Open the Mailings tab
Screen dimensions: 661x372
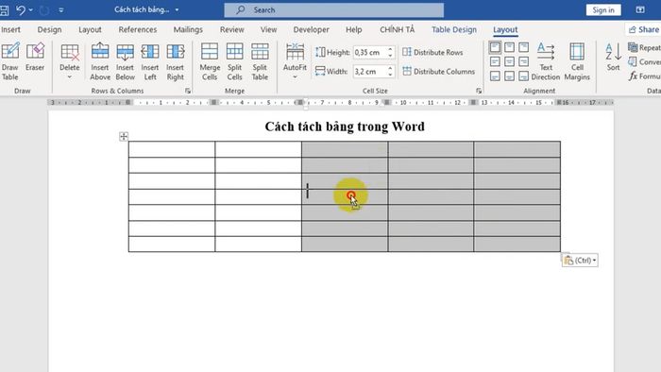pyautogui.click(x=188, y=29)
